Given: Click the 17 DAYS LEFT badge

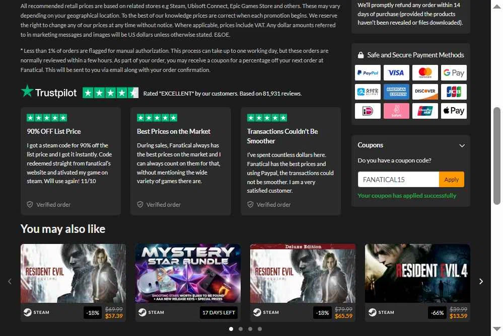Looking at the screenshot, I should coord(219,312).
